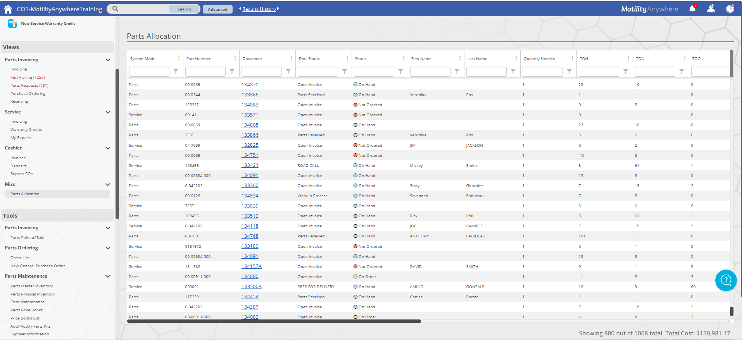Collapse the Parts Maintenance section
This screenshot has height=340, width=742.
[108, 276]
